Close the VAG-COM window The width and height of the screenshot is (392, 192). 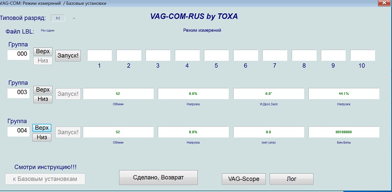click(x=385, y=2)
